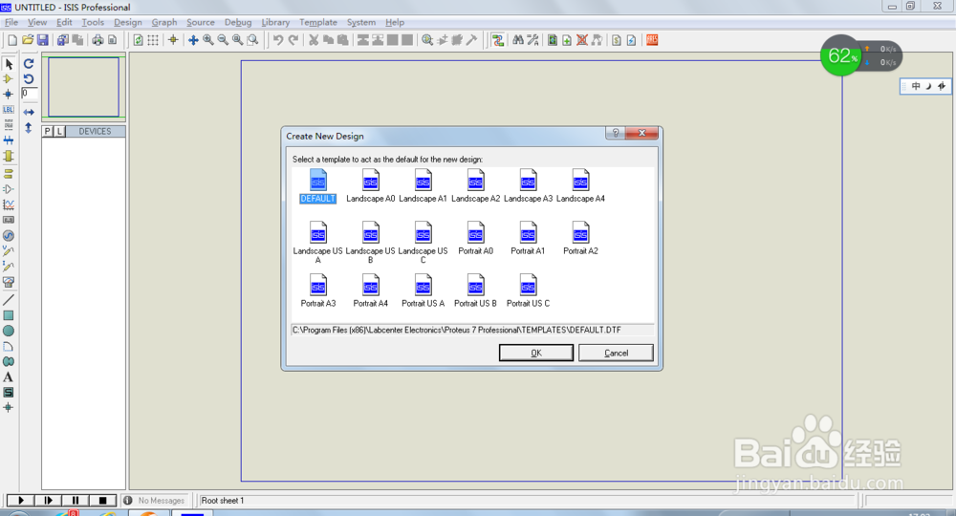956x516 pixels.
Task: Open the System menu
Action: (x=361, y=22)
